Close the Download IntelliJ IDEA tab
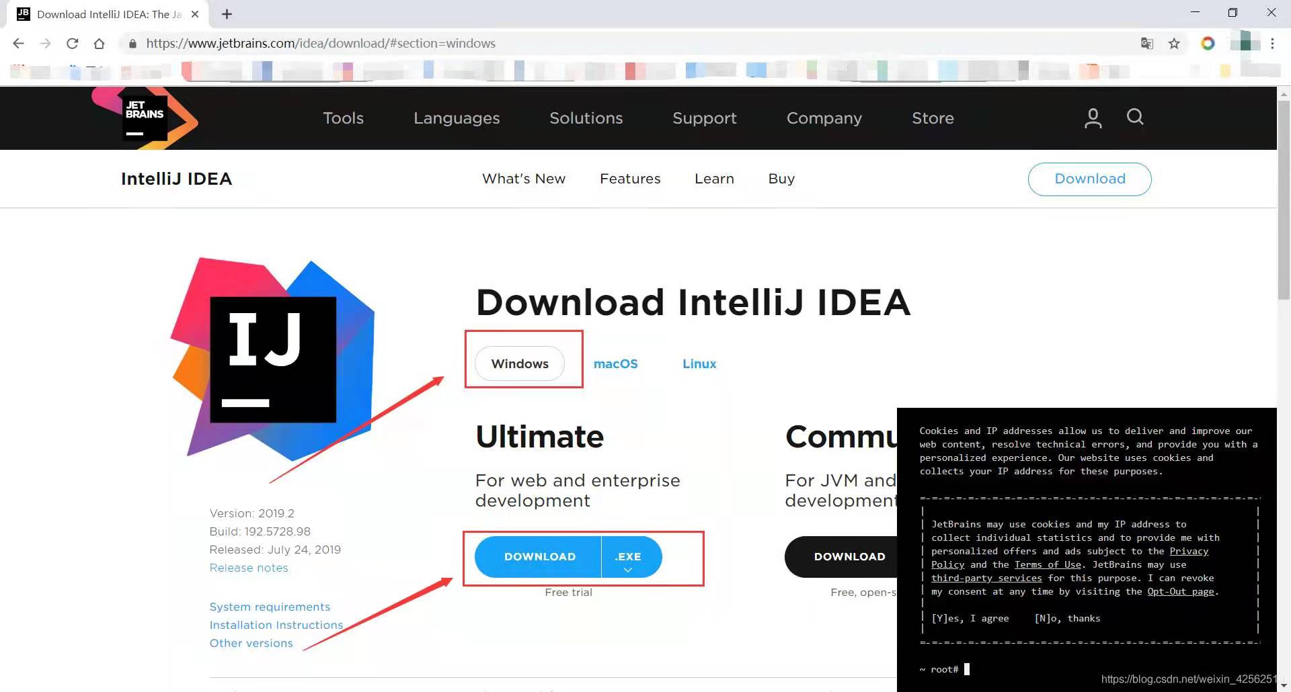 195,14
